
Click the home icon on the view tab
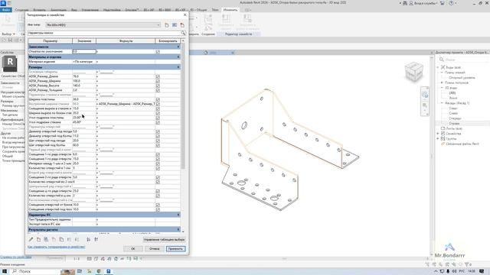point(206,53)
